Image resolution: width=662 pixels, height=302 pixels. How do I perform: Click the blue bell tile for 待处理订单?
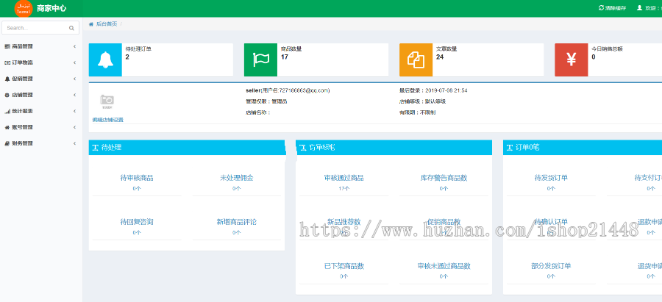click(x=105, y=60)
